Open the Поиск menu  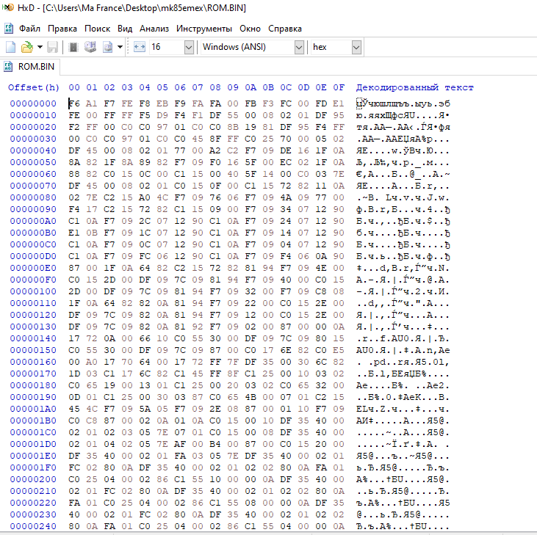[97, 29]
